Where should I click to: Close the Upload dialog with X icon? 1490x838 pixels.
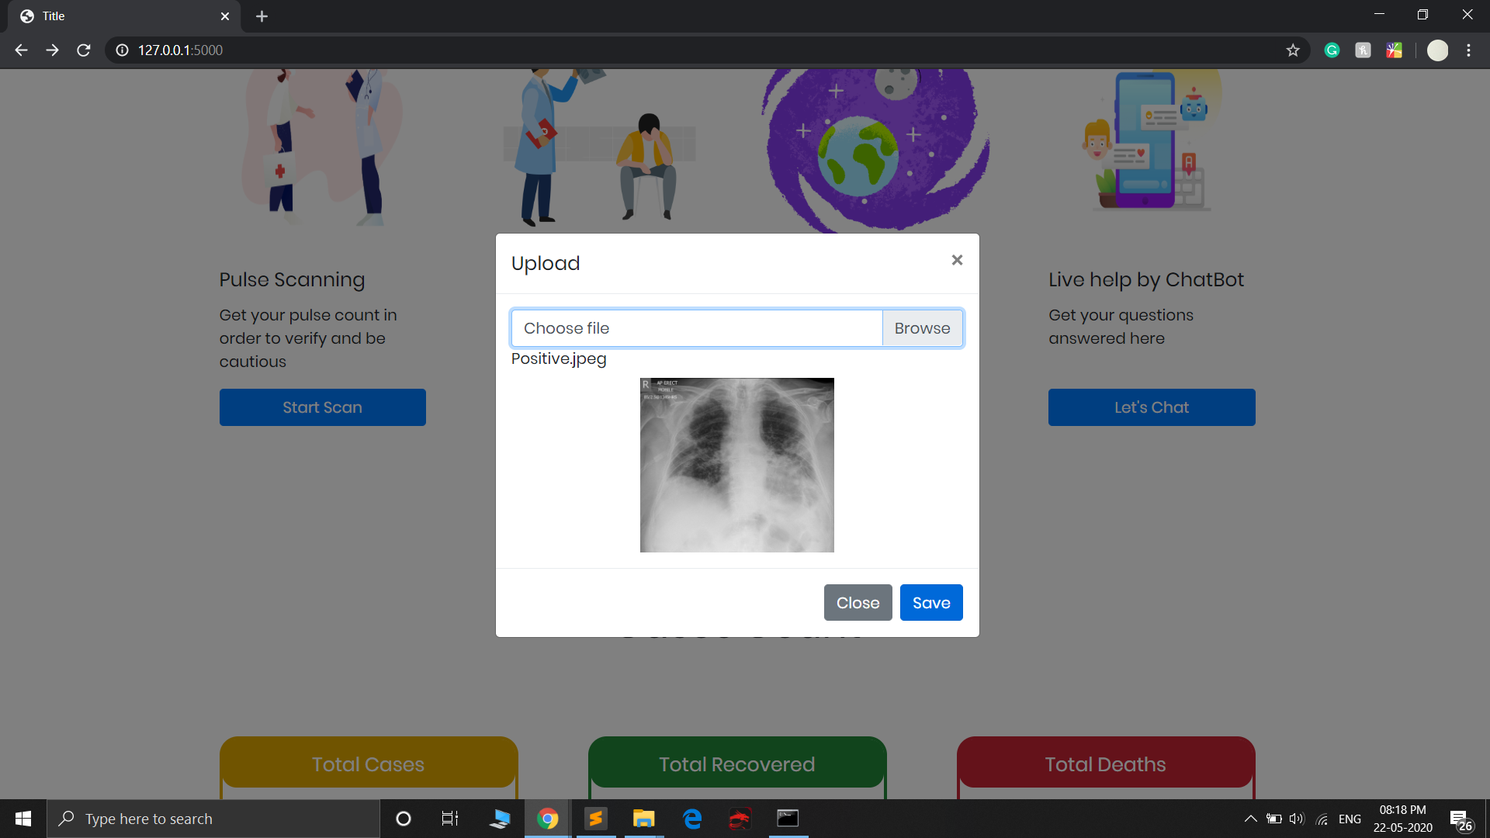coord(957,261)
